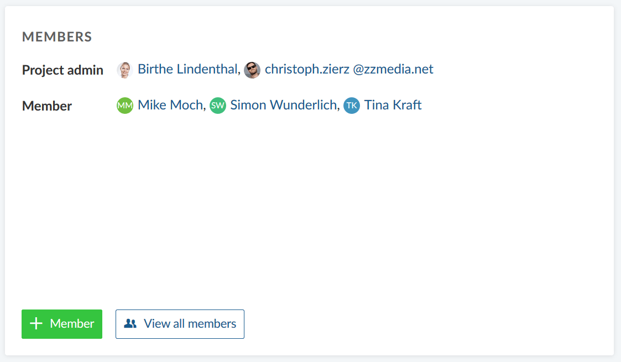Viewport: 621px width, 362px height.
Task: Click the @zzmedia.net part of the admin name
Action: (x=393, y=70)
